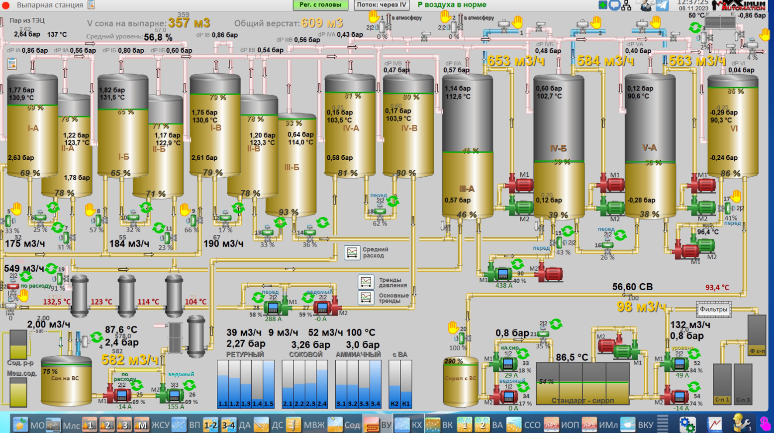Click the green Рег. с головы button
The width and height of the screenshot is (774, 433).
(x=320, y=5)
